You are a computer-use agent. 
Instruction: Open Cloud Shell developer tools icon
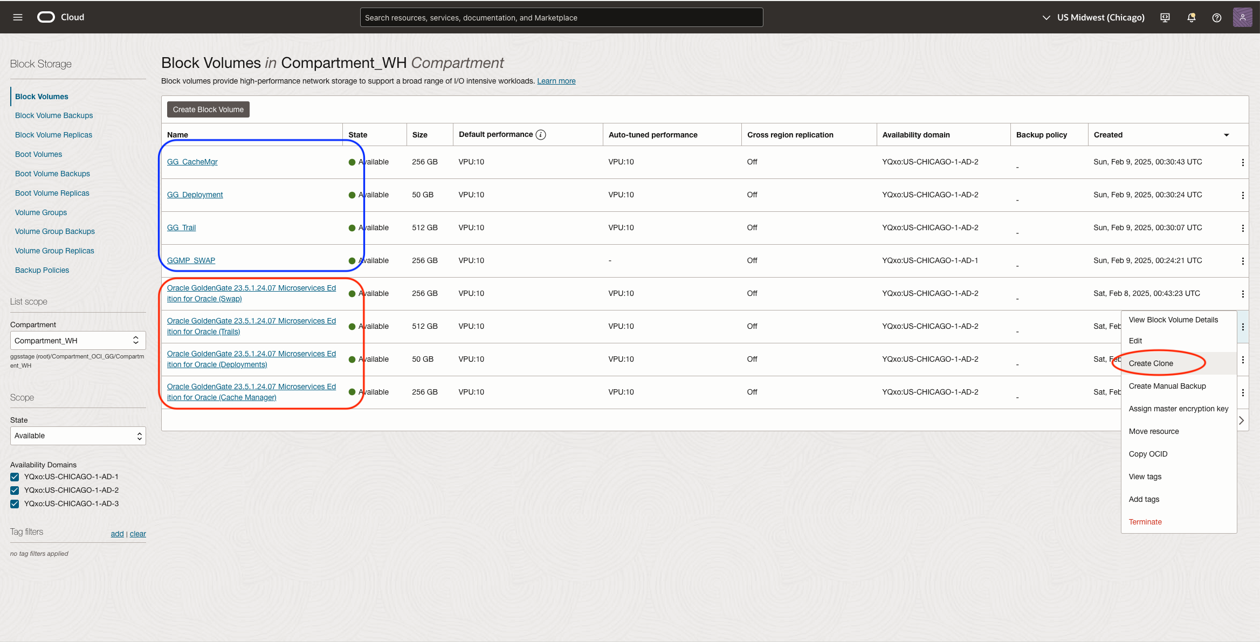coord(1165,17)
